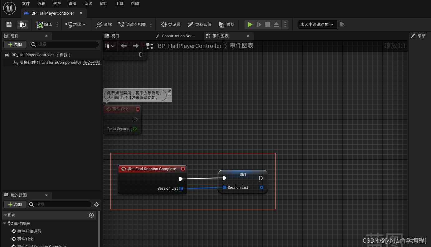Start 模拟 simulation
Viewport: 431px width, 247px height.
pyautogui.click(x=227, y=24)
